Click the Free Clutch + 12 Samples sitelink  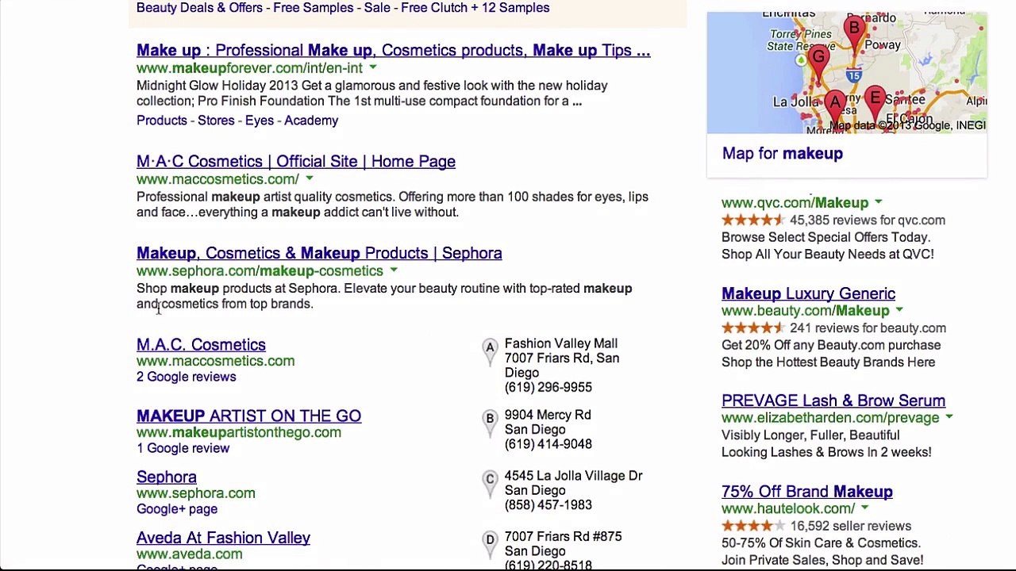[475, 8]
